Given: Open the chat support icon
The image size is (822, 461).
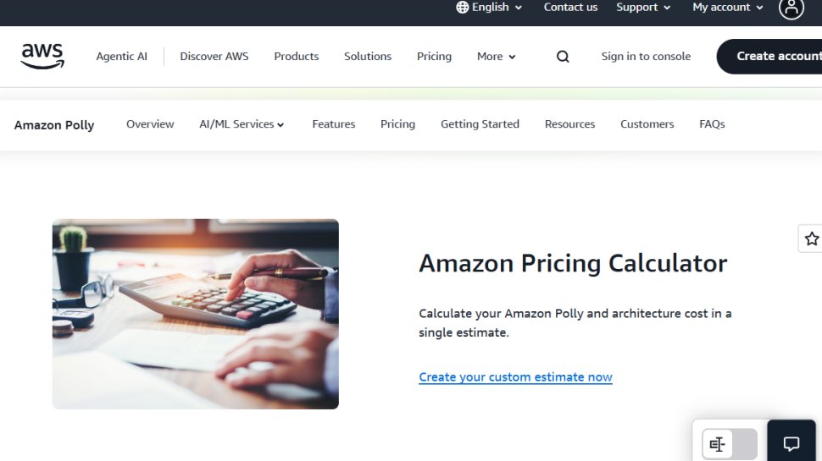Looking at the screenshot, I should 791,443.
